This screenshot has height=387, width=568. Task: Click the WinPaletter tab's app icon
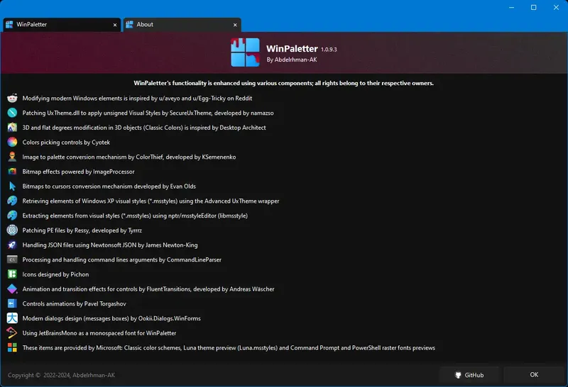(9, 24)
